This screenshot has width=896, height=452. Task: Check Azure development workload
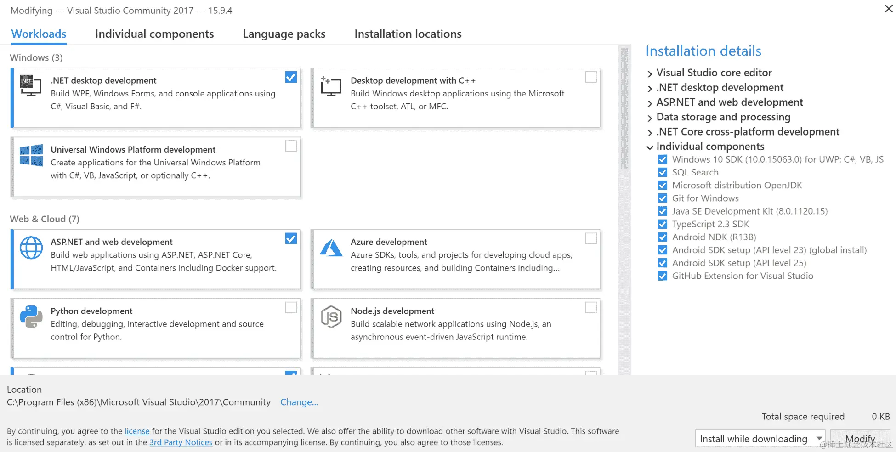pyautogui.click(x=591, y=238)
